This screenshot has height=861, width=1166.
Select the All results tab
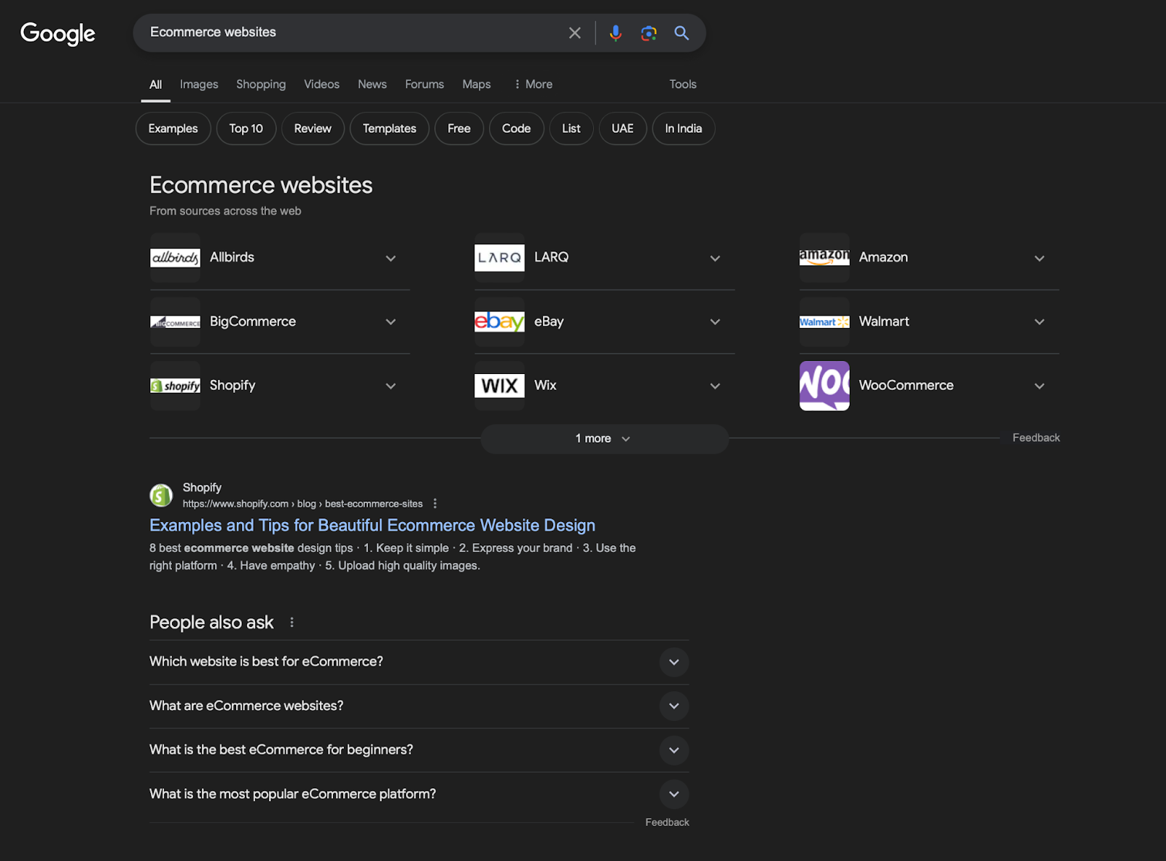click(155, 85)
